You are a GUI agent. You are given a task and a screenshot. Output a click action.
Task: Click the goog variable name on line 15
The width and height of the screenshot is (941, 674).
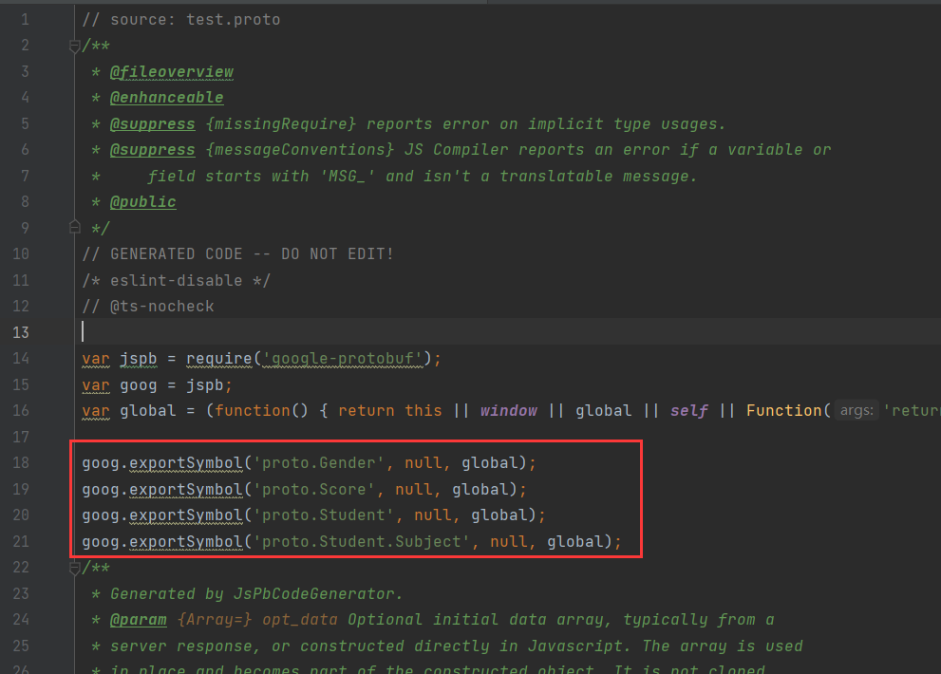[138, 385]
